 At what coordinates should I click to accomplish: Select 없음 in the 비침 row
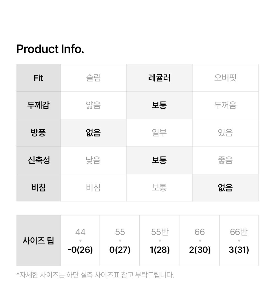click(225, 188)
